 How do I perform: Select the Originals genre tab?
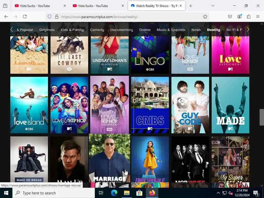47,30
